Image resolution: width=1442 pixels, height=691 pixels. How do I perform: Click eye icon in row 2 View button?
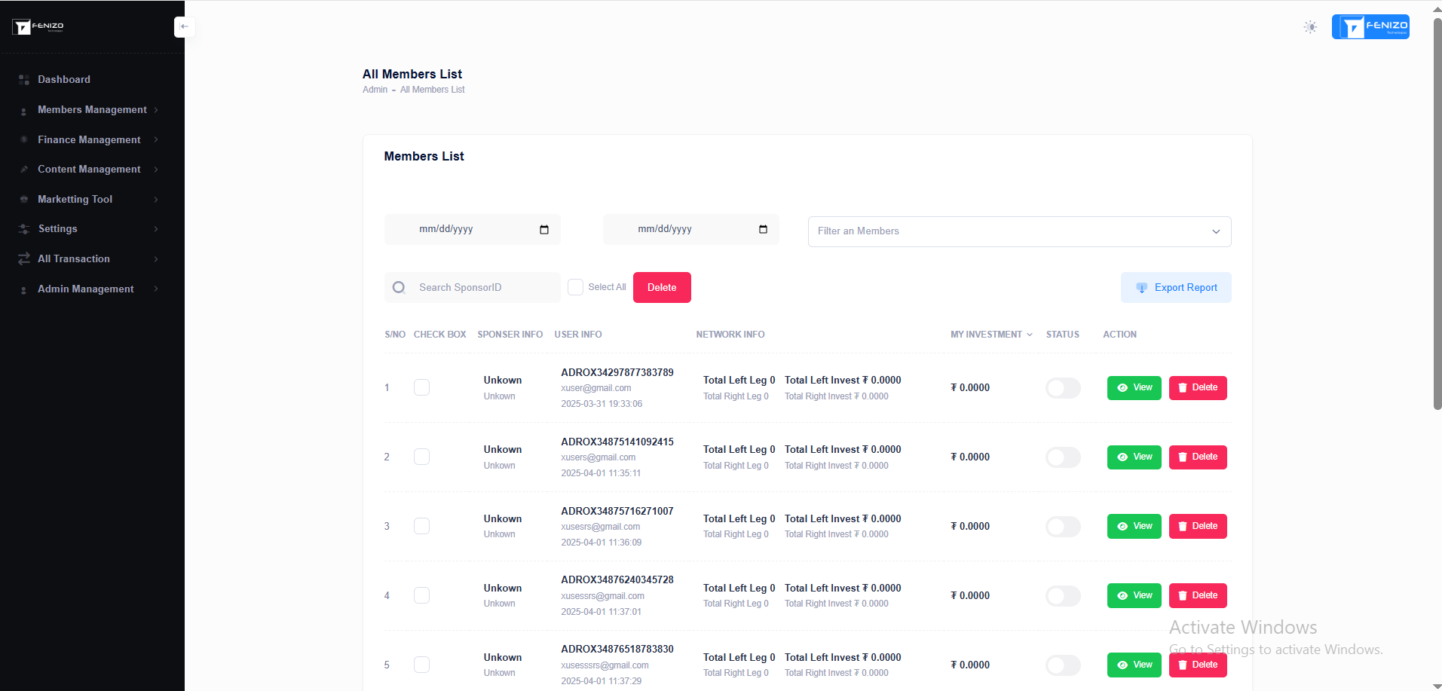tap(1122, 457)
